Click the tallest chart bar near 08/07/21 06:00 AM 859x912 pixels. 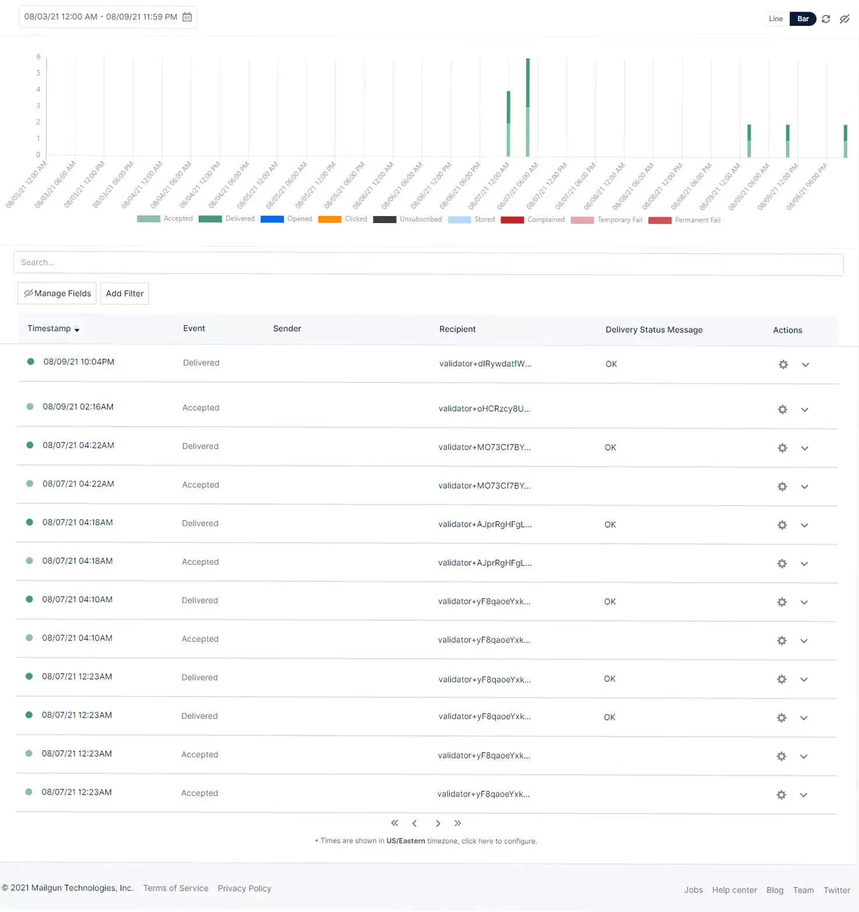click(528, 107)
